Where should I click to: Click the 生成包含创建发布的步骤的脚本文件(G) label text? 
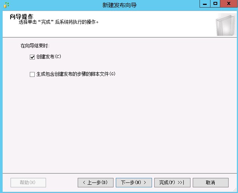(x=75, y=74)
